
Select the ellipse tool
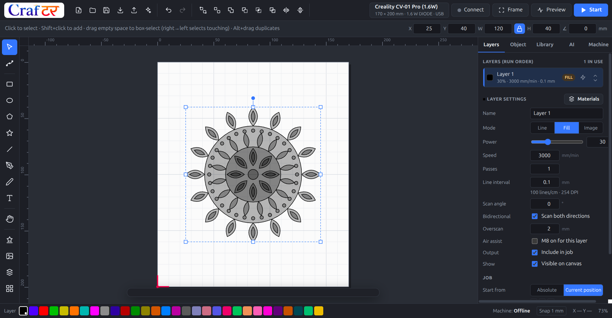10,101
